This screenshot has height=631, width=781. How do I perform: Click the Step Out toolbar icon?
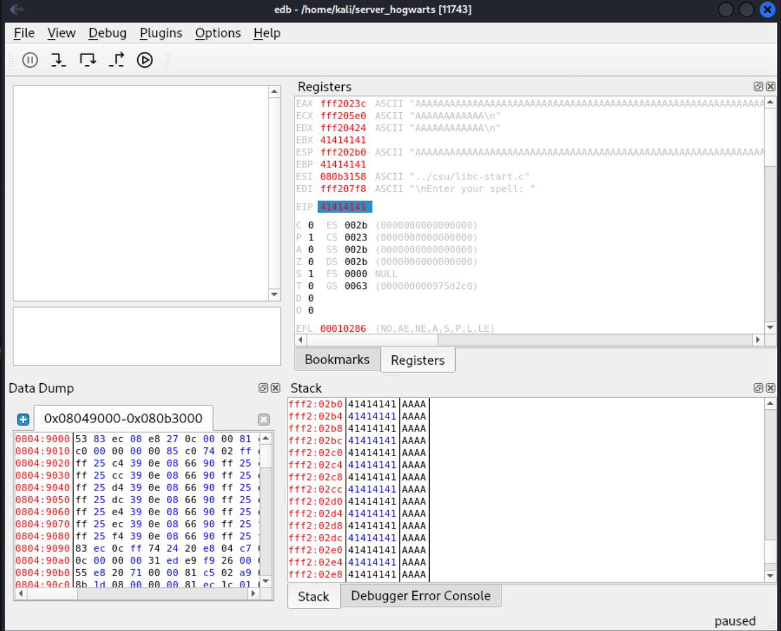pyautogui.click(x=116, y=60)
